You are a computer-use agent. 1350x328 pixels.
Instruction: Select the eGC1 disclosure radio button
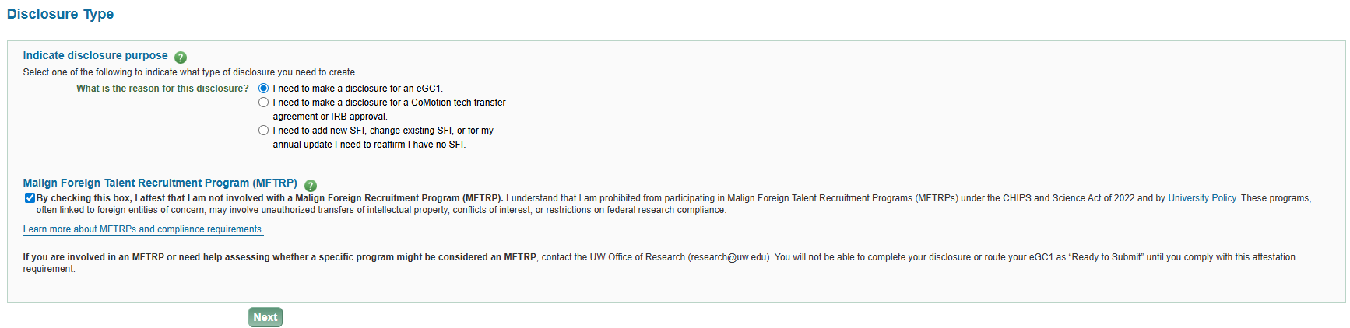(264, 89)
